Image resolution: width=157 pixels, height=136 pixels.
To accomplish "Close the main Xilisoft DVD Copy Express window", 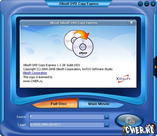I will point(153,4).
